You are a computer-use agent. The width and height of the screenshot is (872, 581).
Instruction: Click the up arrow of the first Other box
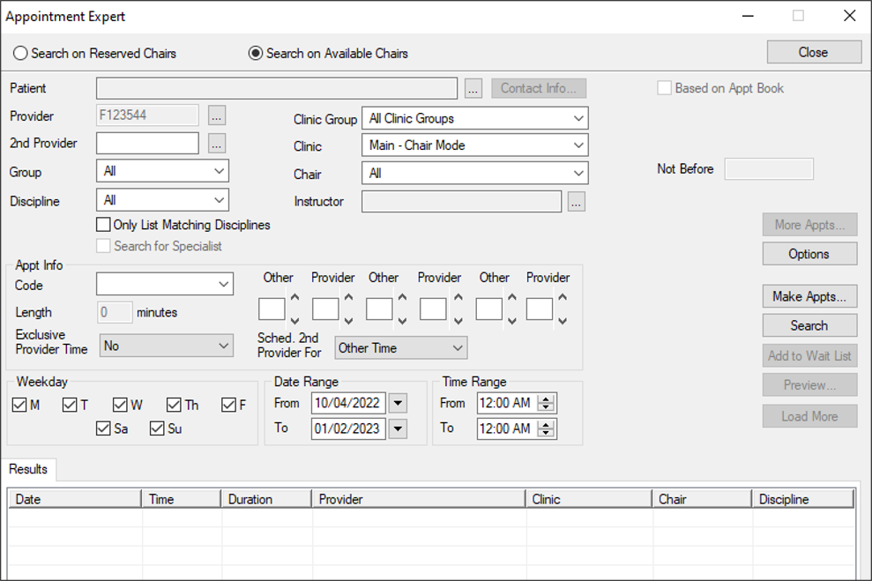[294, 297]
